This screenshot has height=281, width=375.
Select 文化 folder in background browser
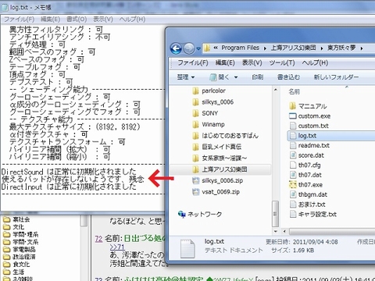(13, 227)
